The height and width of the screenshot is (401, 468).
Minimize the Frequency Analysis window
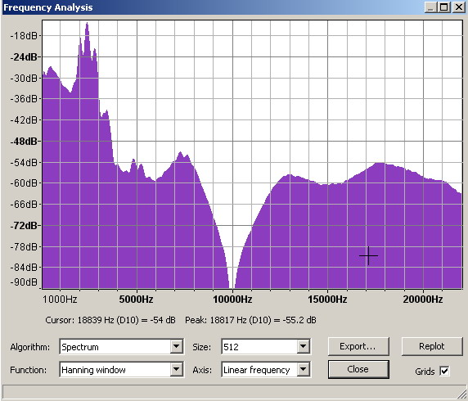[x=430, y=7]
